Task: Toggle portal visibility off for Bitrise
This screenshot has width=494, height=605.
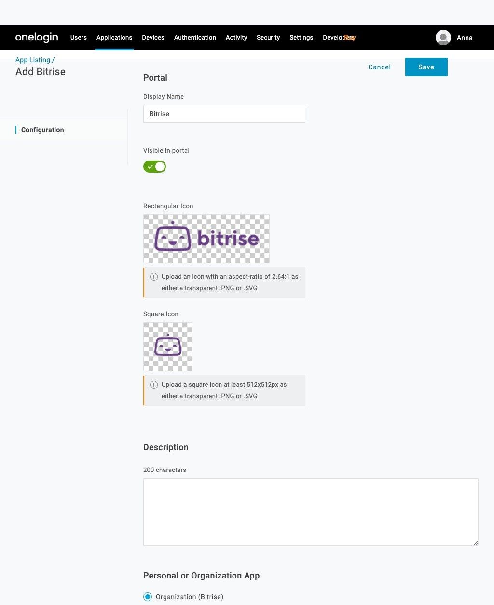Action: (x=154, y=166)
